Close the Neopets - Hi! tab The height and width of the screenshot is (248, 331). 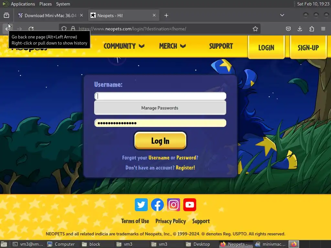[154, 15]
